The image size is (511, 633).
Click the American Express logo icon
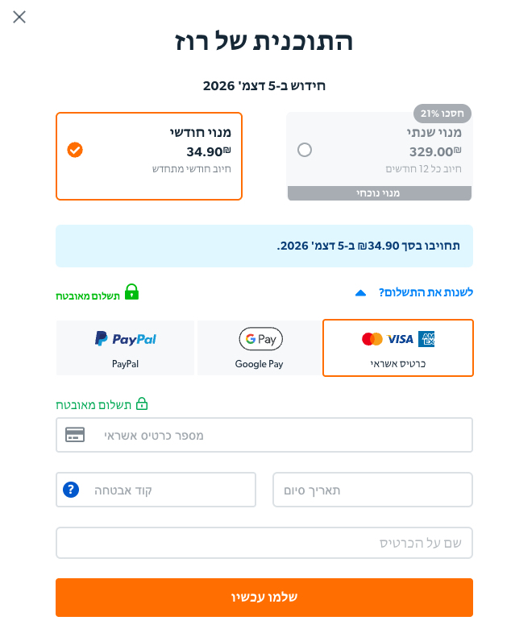click(x=426, y=339)
